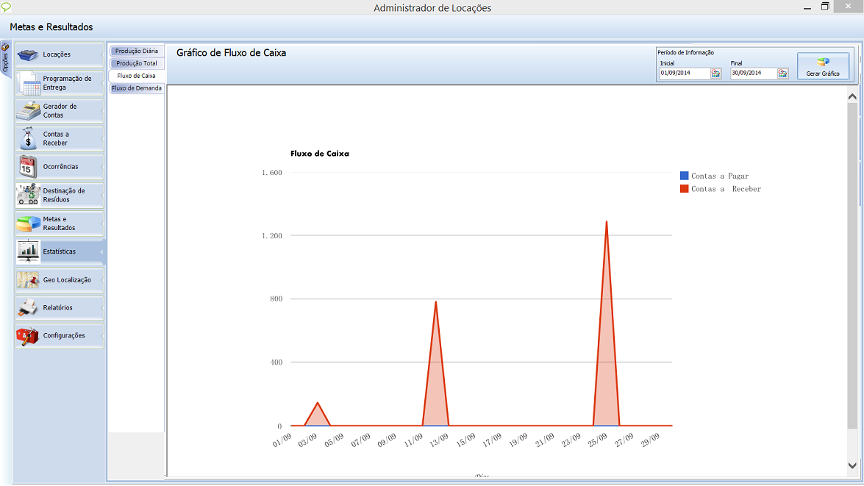This screenshot has height=486, width=864.
Task: Click the Estatísticas sidebar button
Action: click(x=59, y=251)
